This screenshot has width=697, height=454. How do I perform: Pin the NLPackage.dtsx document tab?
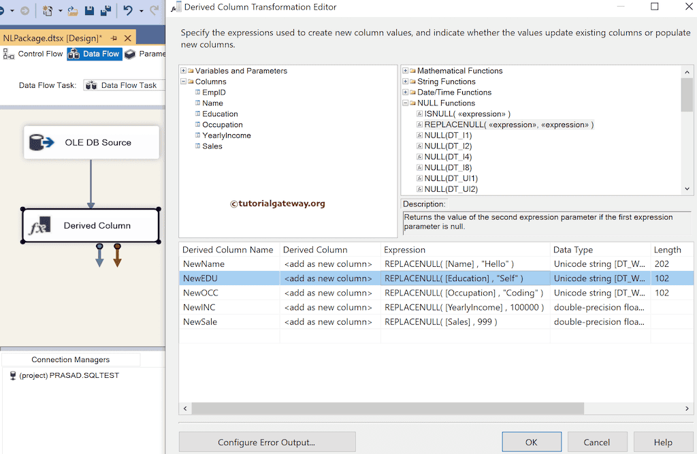tap(113, 38)
